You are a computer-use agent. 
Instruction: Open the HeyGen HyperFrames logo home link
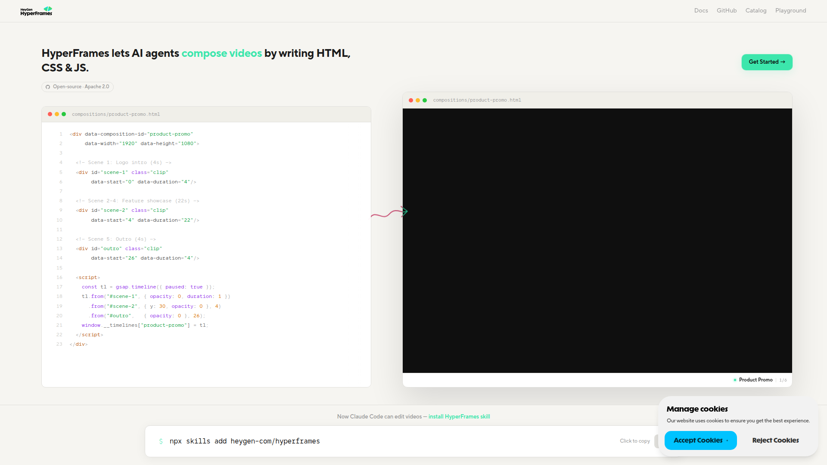[x=36, y=11]
